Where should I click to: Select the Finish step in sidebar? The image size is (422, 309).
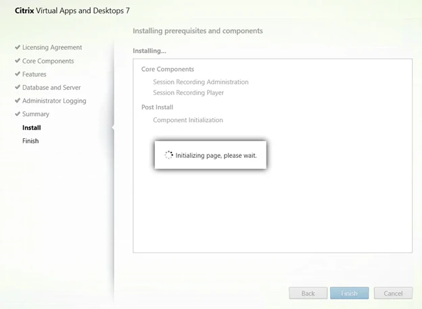30,141
